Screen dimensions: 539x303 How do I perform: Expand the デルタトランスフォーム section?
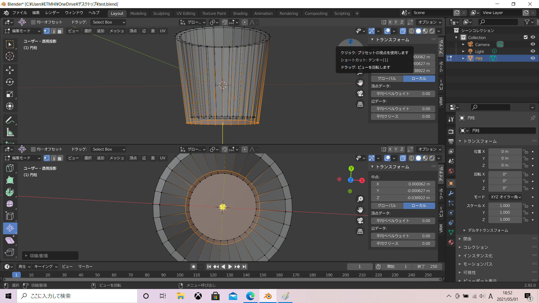point(488,230)
